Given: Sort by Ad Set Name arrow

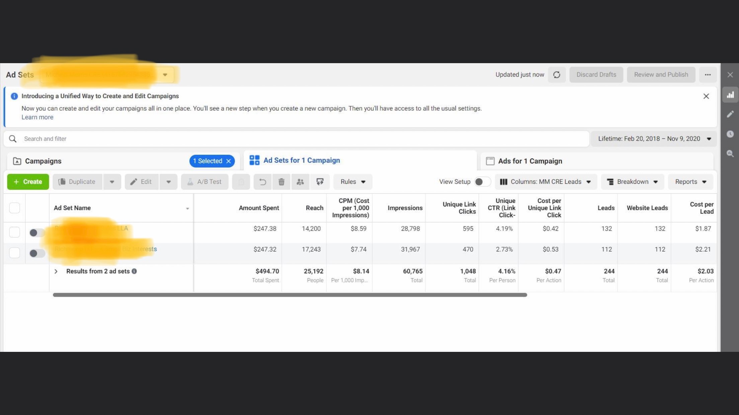Looking at the screenshot, I should point(187,209).
